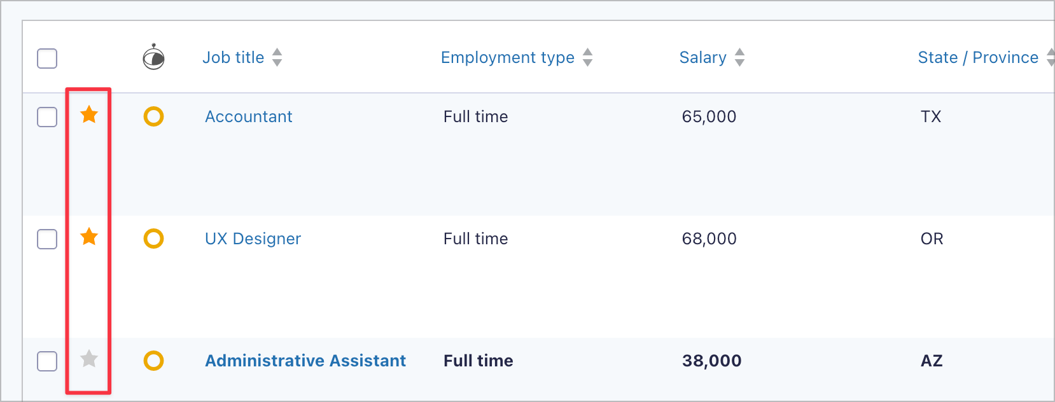Click sort arrows beside Job title
Screen dimensions: 1055x402
(x=277, y=57)
